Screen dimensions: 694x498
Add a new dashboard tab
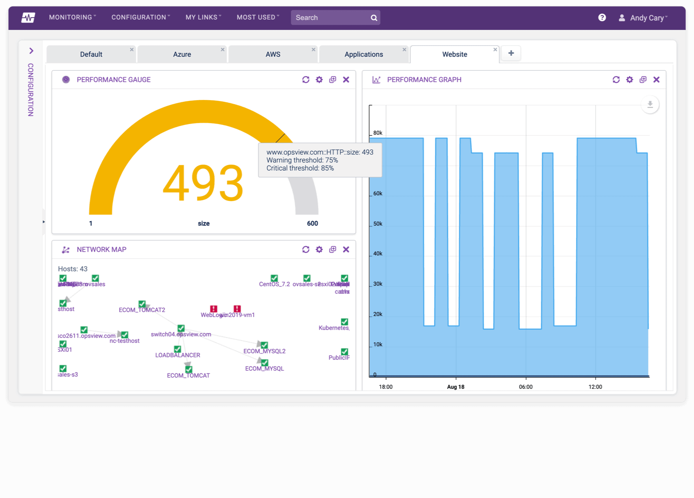coord(511,53)
